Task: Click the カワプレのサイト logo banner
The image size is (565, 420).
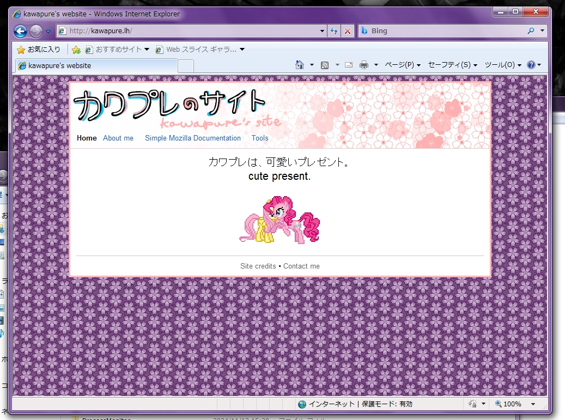Action: tap(178, 108)
